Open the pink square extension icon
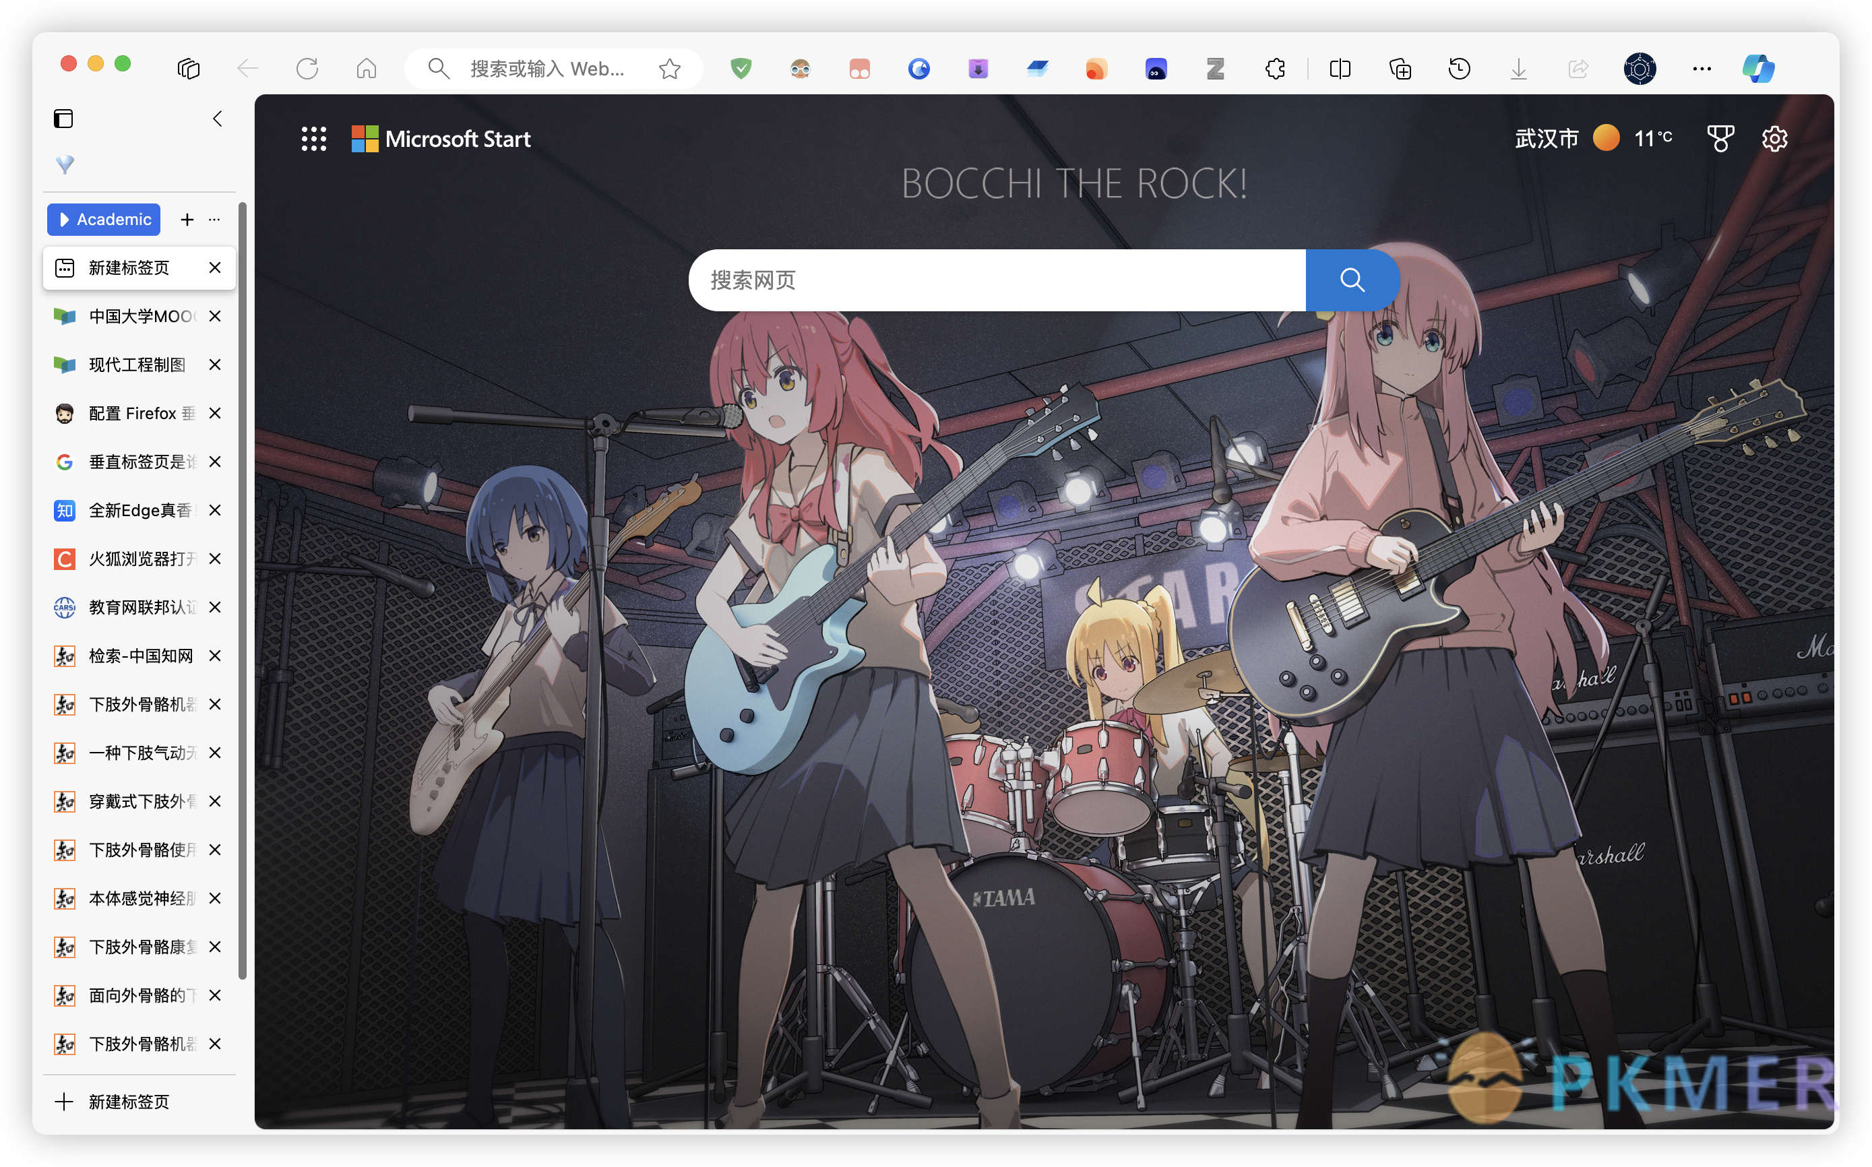Screen dimensions: 1872x1167 [x=860, y=69]
